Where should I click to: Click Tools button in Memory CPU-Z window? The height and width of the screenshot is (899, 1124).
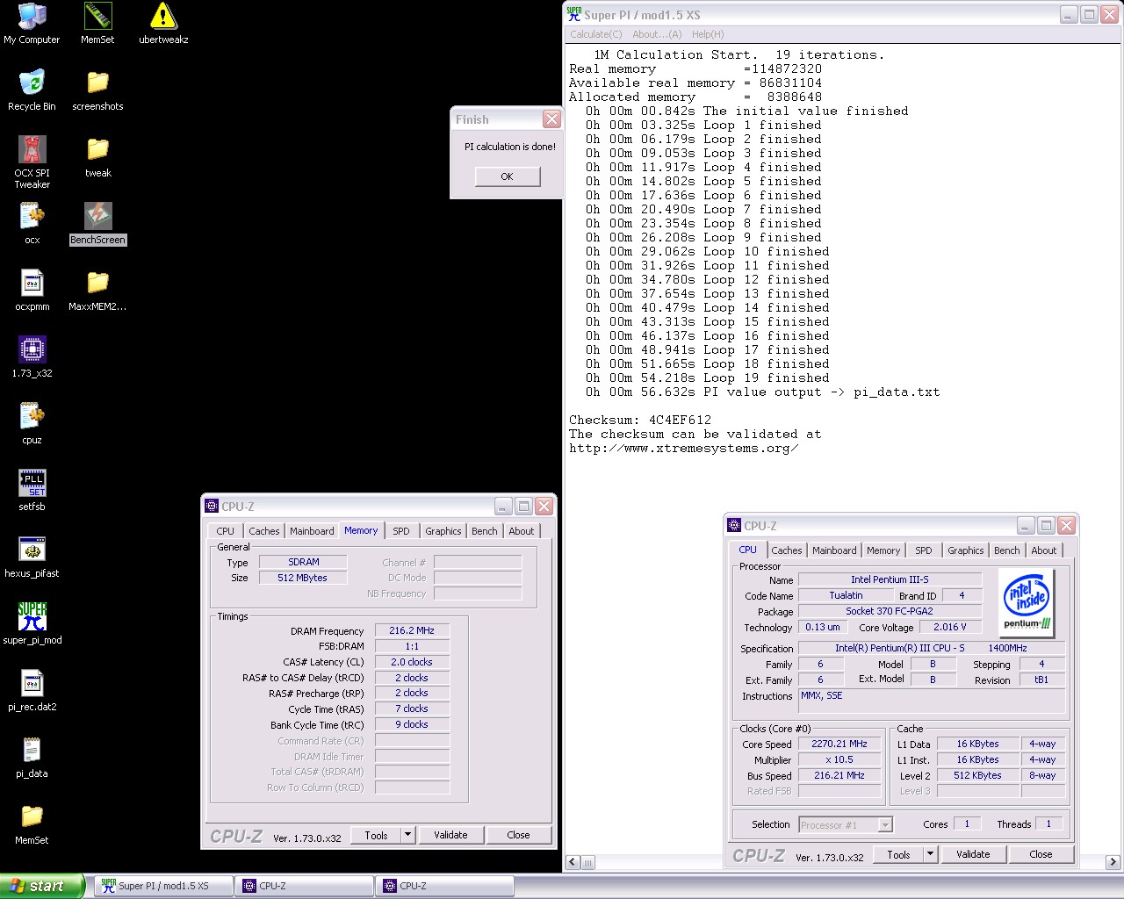(376, 835)
